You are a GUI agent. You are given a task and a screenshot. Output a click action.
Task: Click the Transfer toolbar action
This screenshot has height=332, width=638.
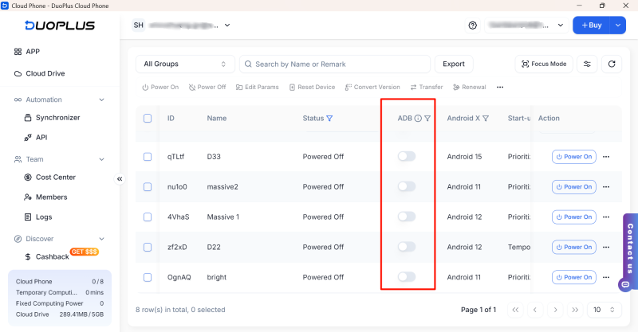point(427,87)
